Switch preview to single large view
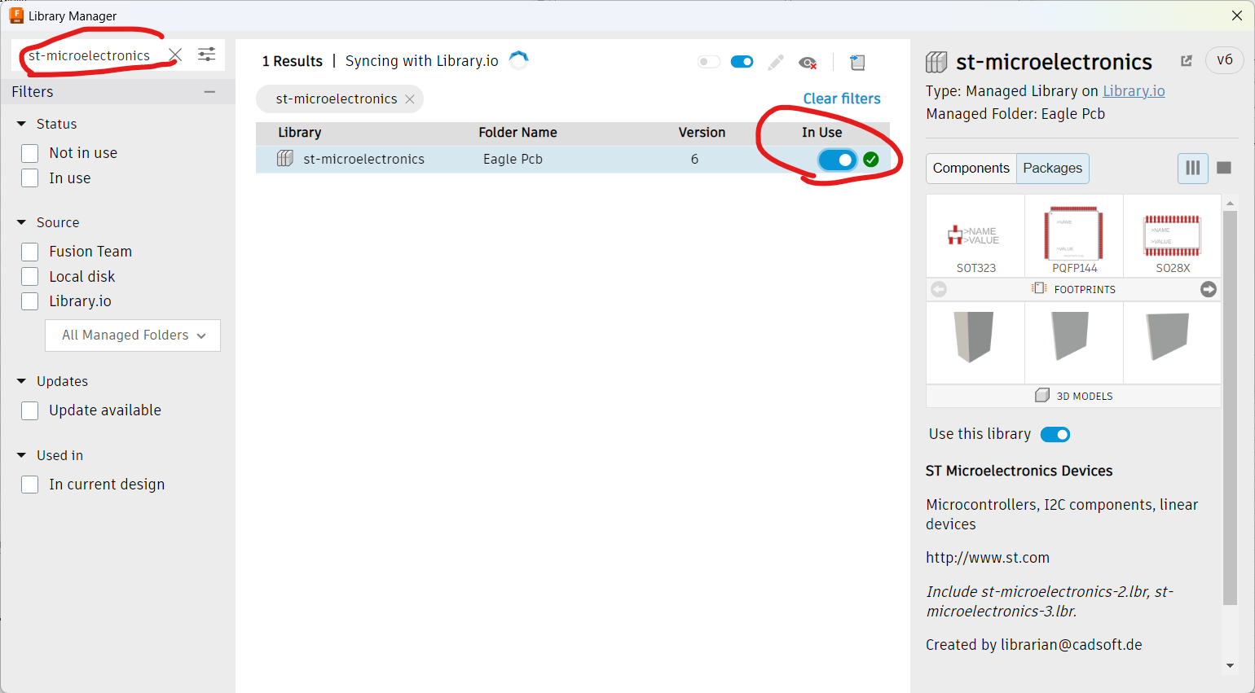 [x=1223, y=168]
